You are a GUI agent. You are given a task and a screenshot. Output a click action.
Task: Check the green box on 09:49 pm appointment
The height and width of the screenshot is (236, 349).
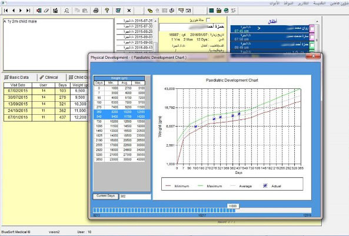(x=312, y=45)
